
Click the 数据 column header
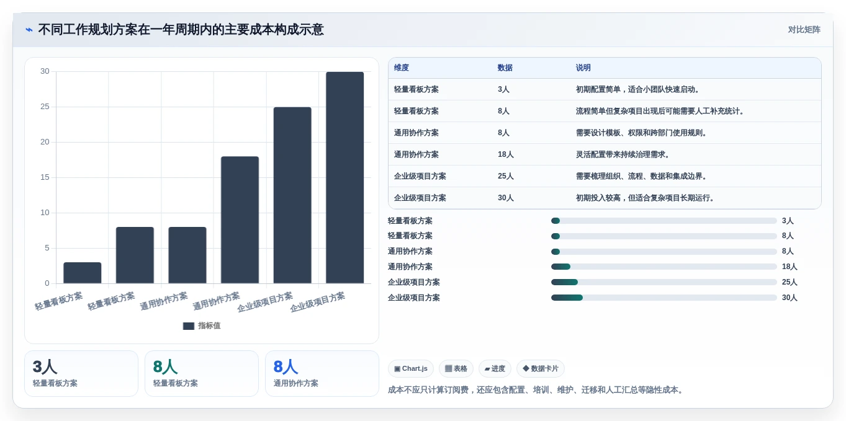click(505, 68)
